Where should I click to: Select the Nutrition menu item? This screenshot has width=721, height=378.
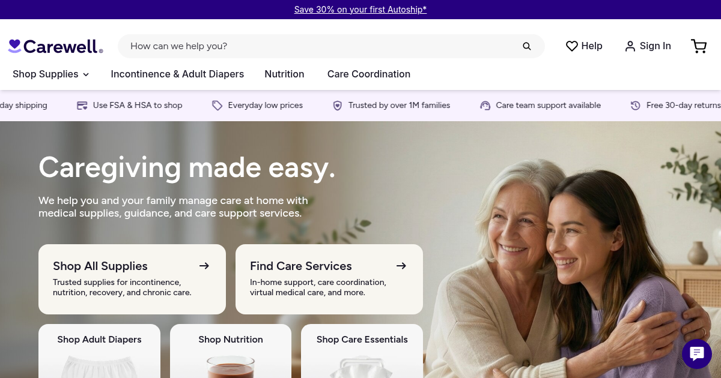tap(284, 74)
